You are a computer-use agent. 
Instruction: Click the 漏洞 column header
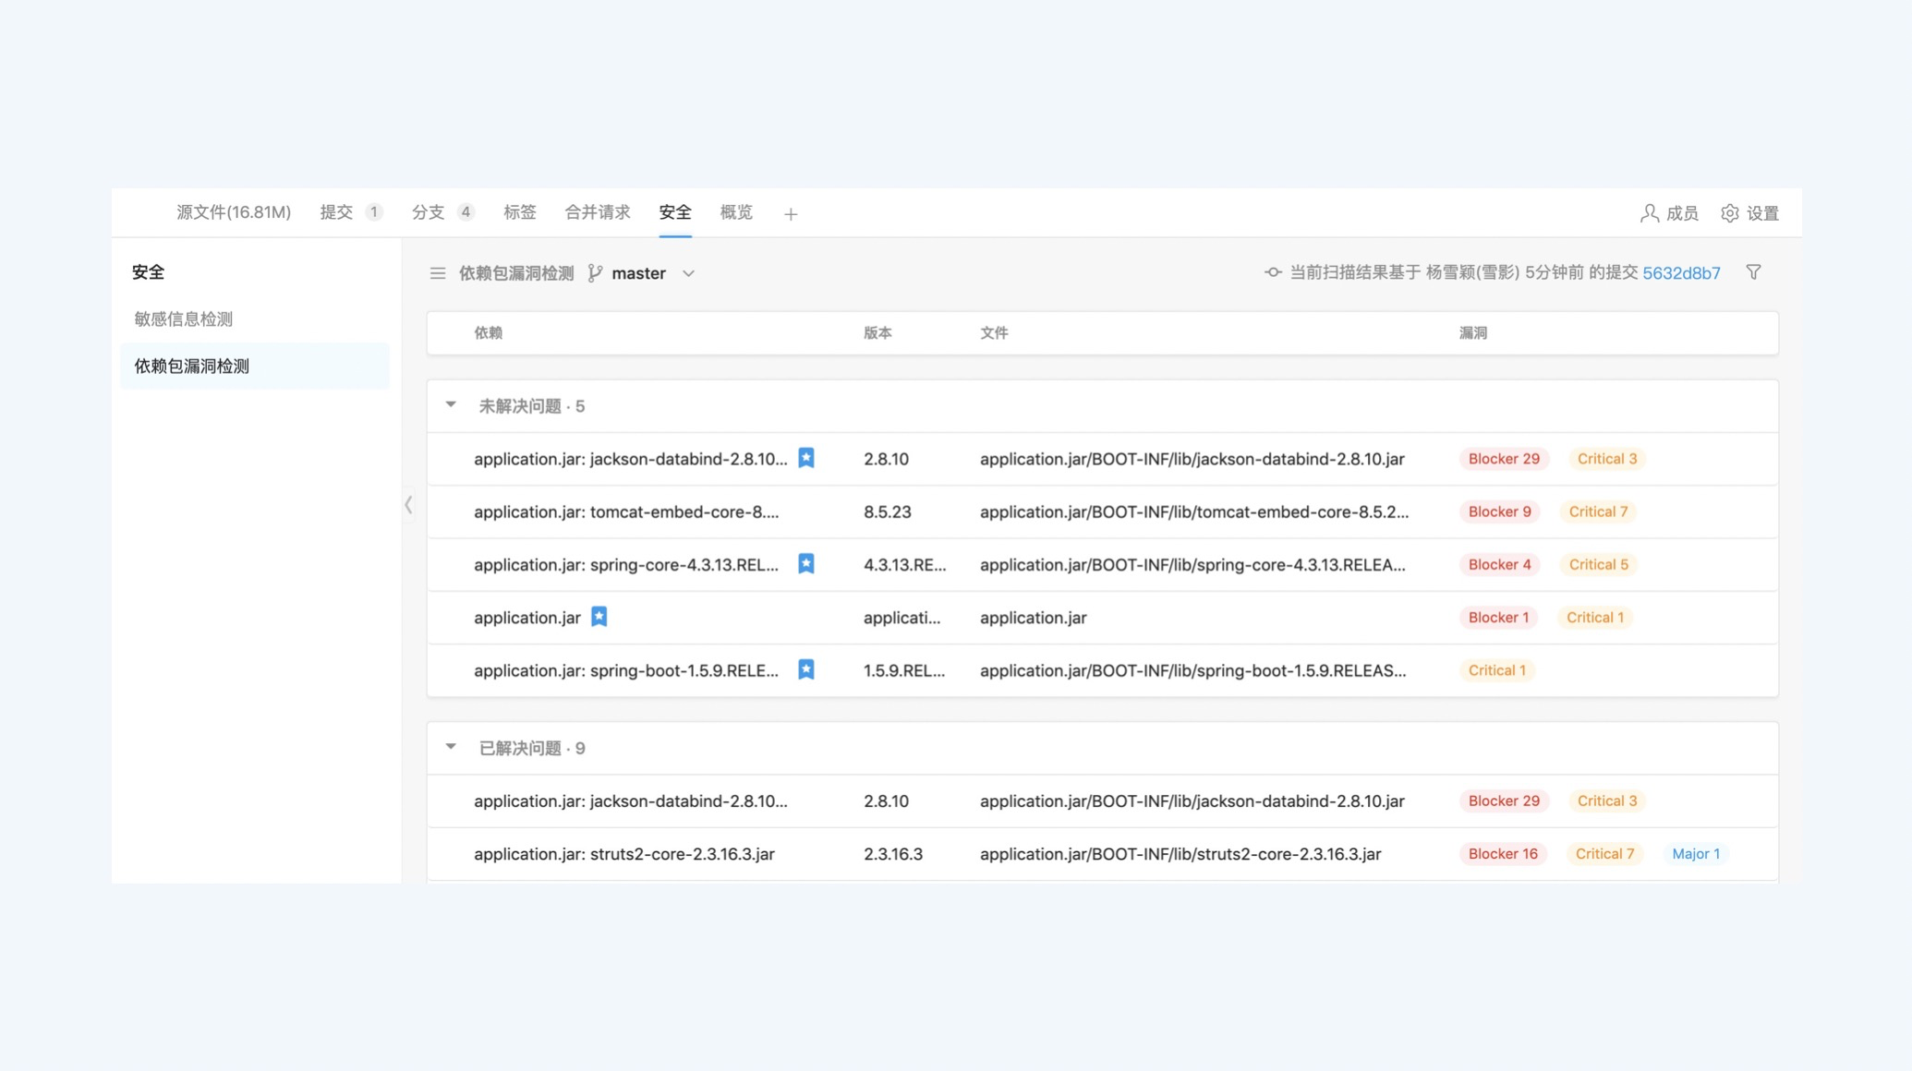point(1473,332)
